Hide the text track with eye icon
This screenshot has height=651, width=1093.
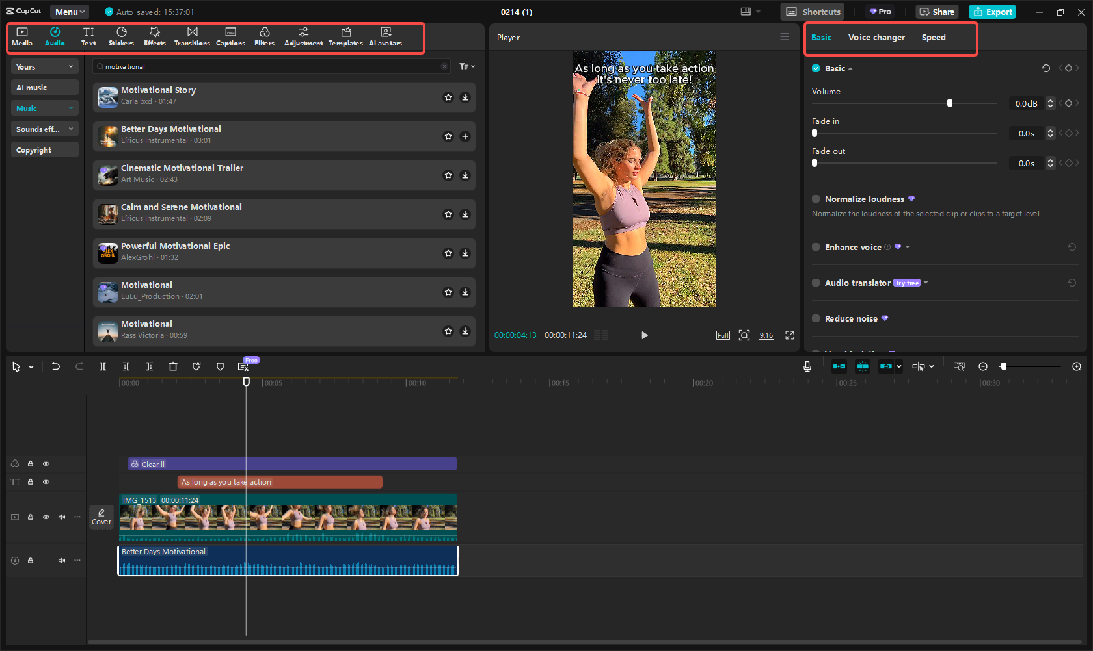point(46,482)
